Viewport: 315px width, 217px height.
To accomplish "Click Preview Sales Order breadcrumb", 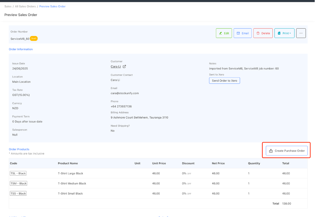I will click(53, 6).
